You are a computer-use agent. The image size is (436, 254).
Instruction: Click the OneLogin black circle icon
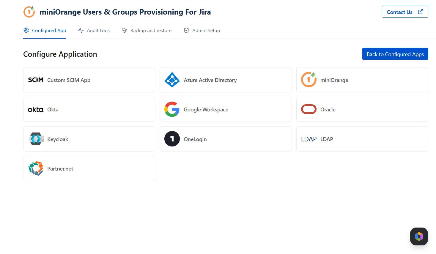[172, 139]
